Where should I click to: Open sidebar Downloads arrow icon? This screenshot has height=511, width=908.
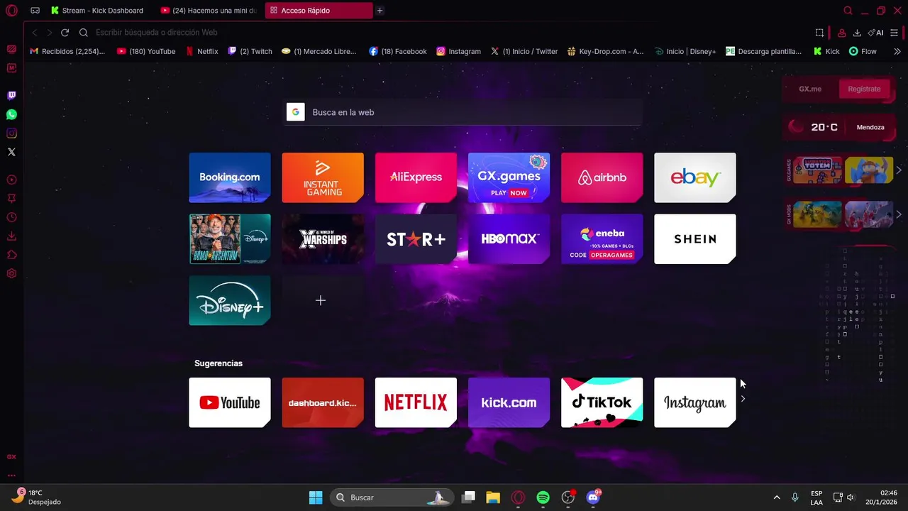[11, 236]
